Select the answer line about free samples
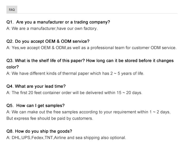 click(x=88, y=112)
